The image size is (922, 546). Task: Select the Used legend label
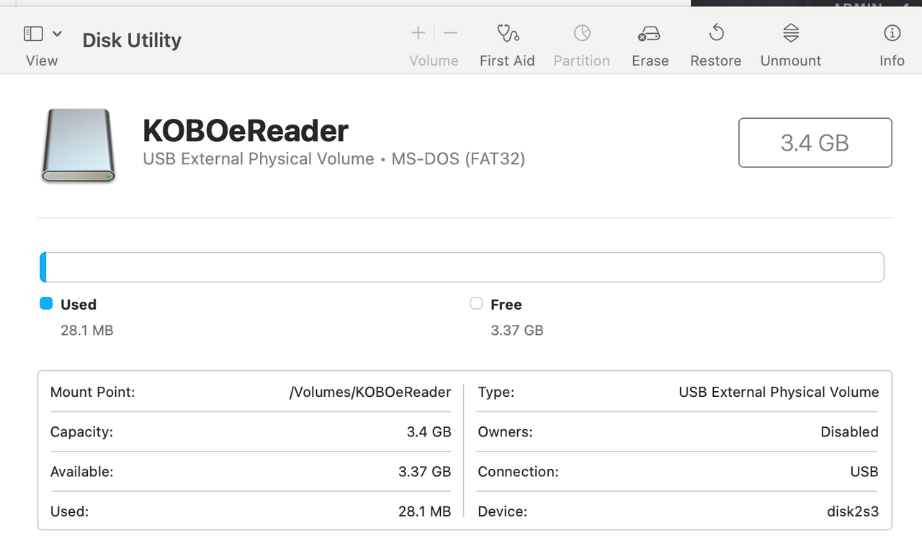[x=79, y=305]
